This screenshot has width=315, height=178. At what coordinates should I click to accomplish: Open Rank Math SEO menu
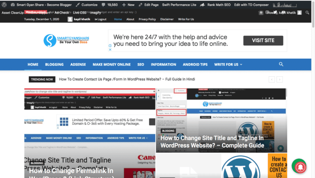coord(215,5)
